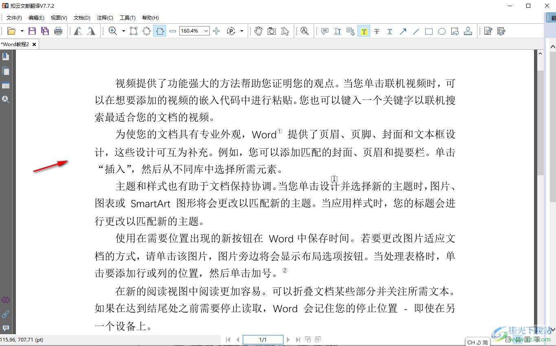This screenshot has height=346, width=556.
Task: Select the *Word教程2 document tab
Action: coord(15,44)
